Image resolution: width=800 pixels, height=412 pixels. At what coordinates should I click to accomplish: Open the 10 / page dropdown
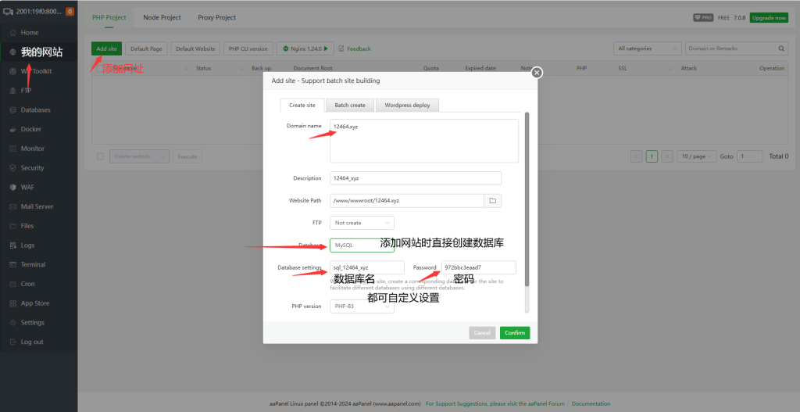pyautogui.click(x=696, y=156)
